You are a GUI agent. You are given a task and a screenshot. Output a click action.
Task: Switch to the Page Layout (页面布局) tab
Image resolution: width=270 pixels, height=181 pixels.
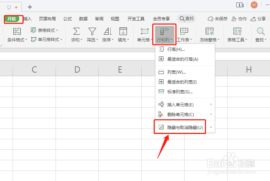pos(47,19)
